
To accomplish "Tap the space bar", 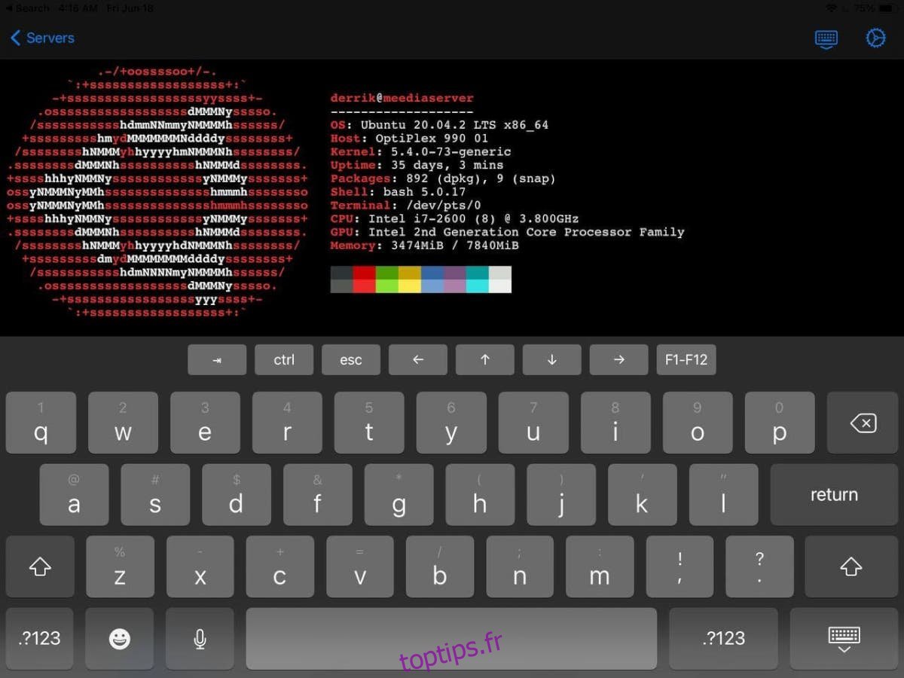I will [450, 639].
